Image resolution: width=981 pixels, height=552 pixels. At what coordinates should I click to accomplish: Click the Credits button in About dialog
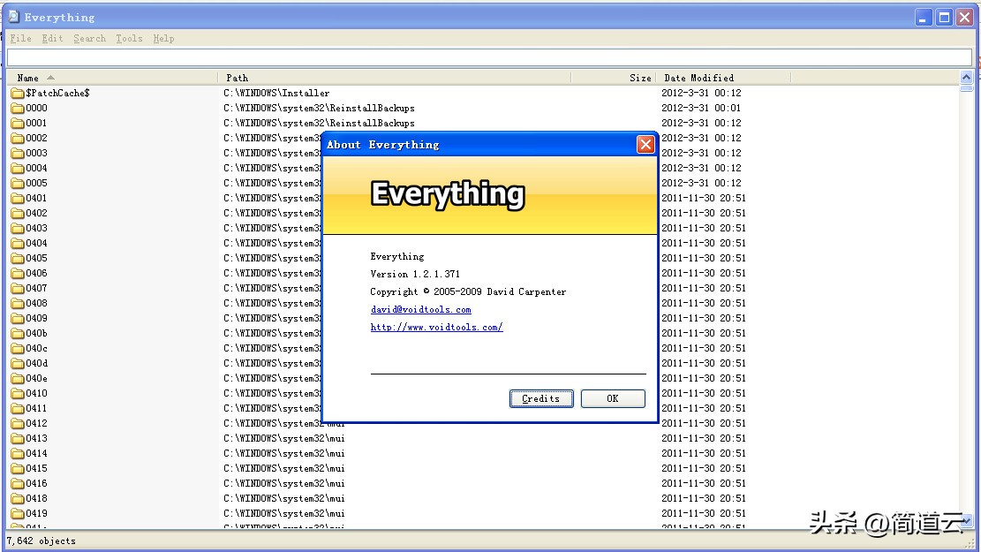pos(541,398)
